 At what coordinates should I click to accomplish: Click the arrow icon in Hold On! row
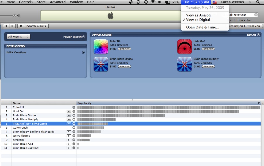click(x=74, y=111)
